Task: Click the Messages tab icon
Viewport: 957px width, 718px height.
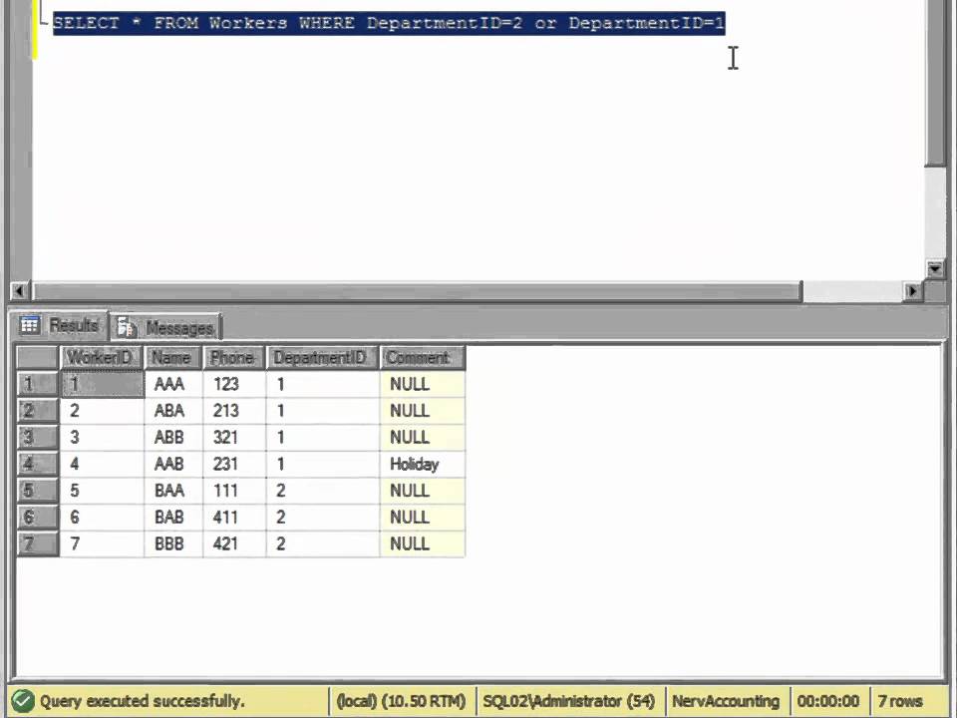Action: [x=126, y=327]
